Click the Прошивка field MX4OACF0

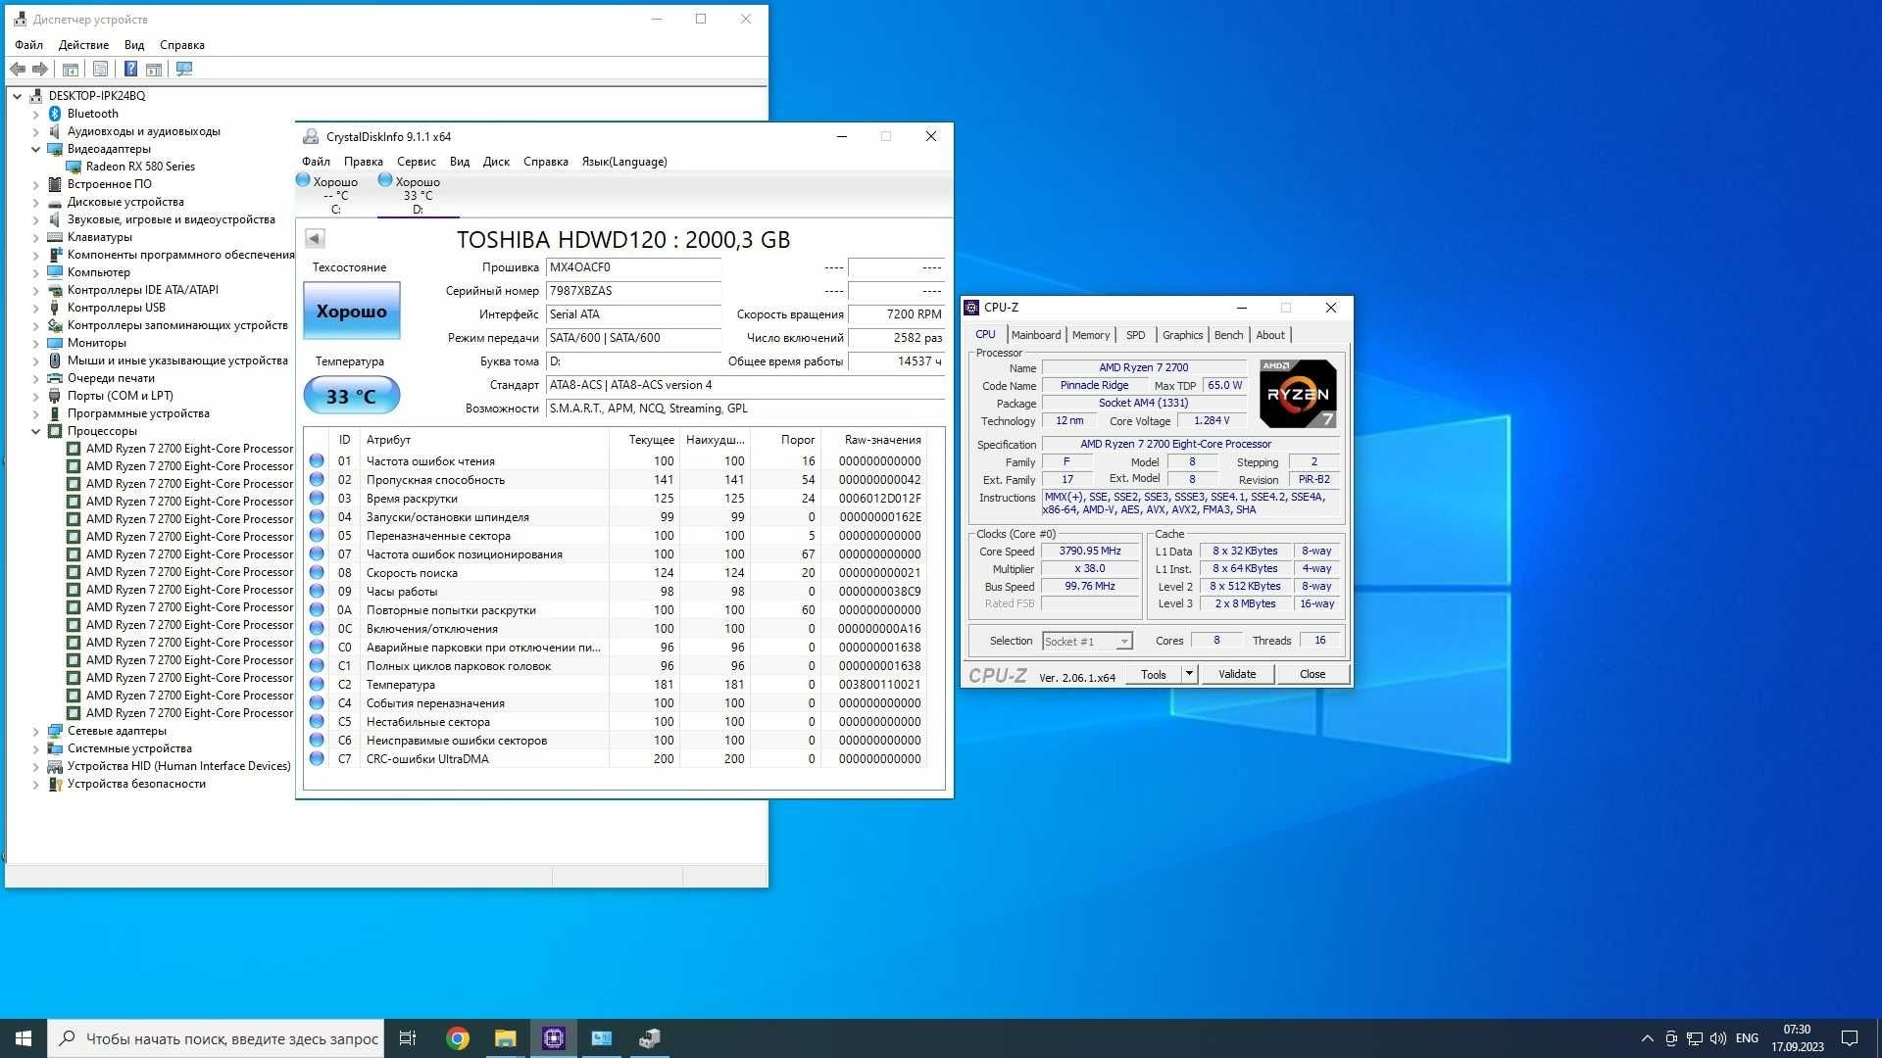coord(633,267)
